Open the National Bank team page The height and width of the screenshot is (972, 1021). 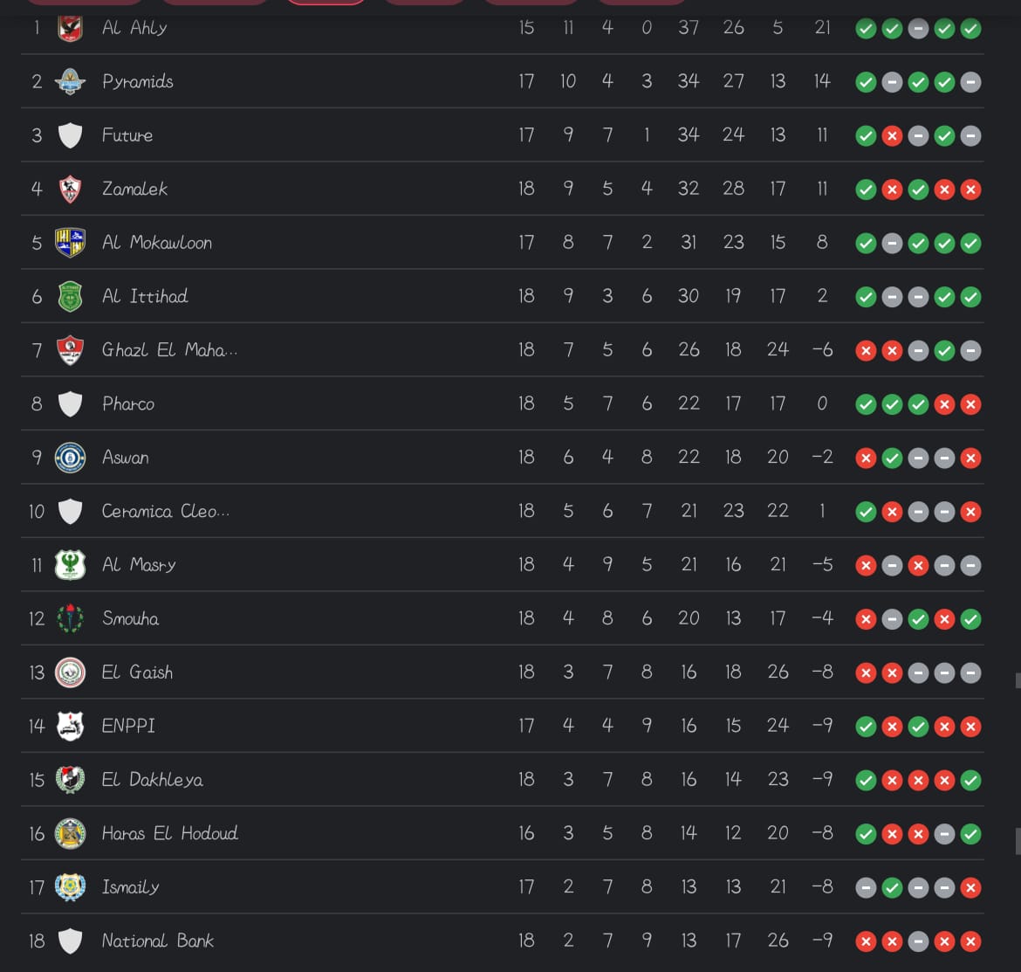(158, 941)
